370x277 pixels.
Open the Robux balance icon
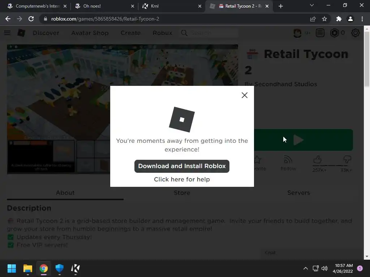pyautogui.click(x=334, y=33)
